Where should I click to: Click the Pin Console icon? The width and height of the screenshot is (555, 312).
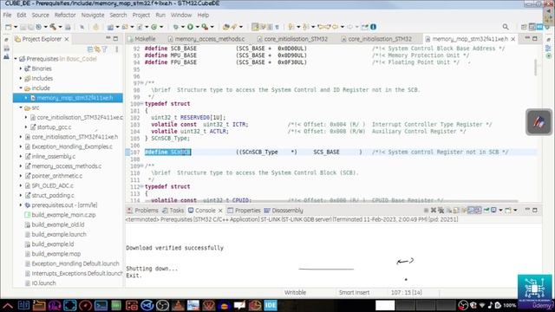pyautogui.click(x=486, y=211)
